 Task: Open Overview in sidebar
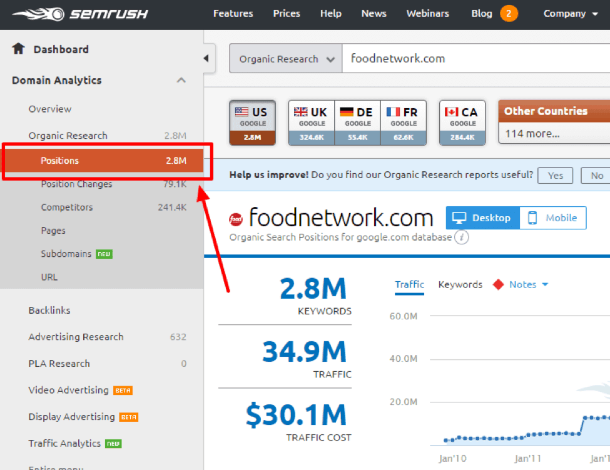click(50, 109)
